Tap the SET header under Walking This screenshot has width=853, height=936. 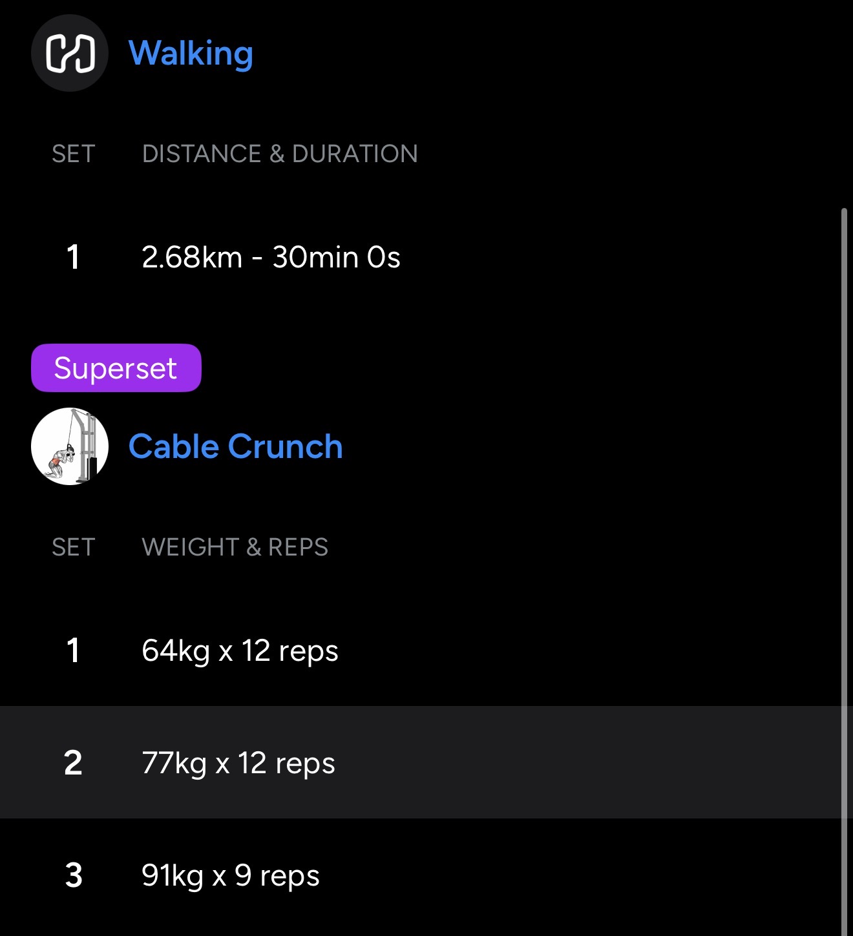click(x=74, y=154)
